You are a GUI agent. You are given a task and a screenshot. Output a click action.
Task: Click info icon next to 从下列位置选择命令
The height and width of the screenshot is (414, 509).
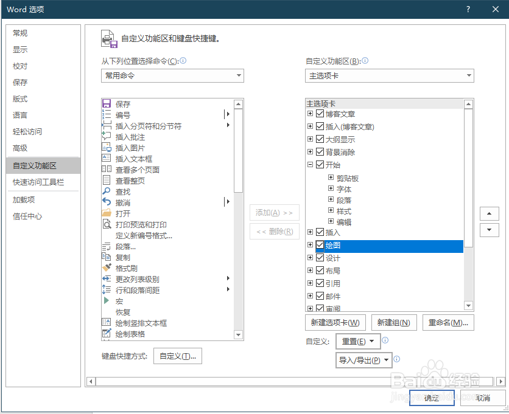(183, 61)
